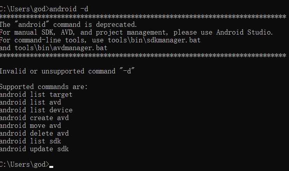Viewport: 289px width, 171px height.
Task: Click the first "C:\Users\god>" prompt
Action: [24, 9]
